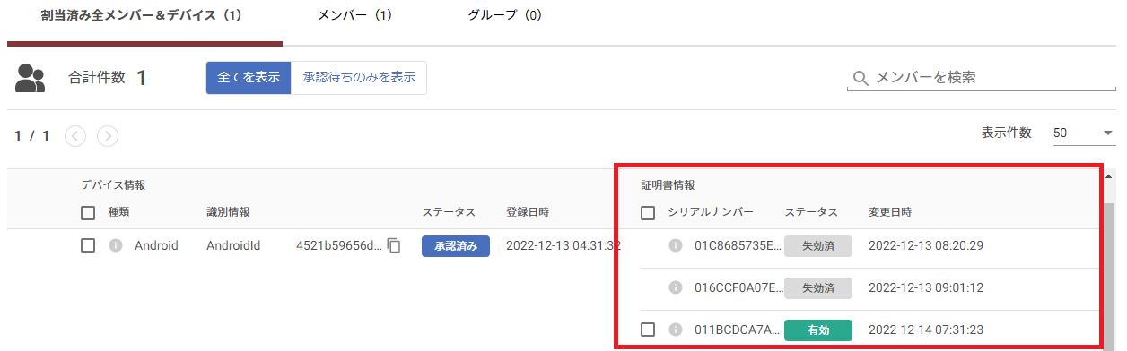Open info icon for certificate 011BCDCA7A
Image resolution: width=1127 pixels, height=351 pixels.
tap(676, 330)
